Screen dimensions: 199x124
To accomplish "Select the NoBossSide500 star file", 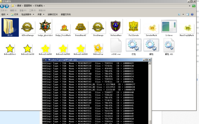I will (45, 50).
